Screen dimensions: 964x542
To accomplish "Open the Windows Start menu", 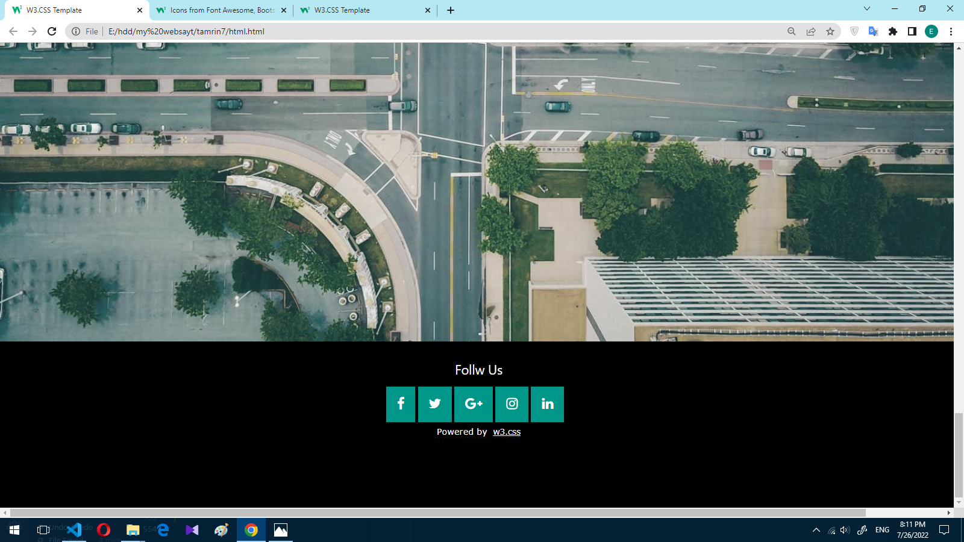I will (x=14, y=530).
